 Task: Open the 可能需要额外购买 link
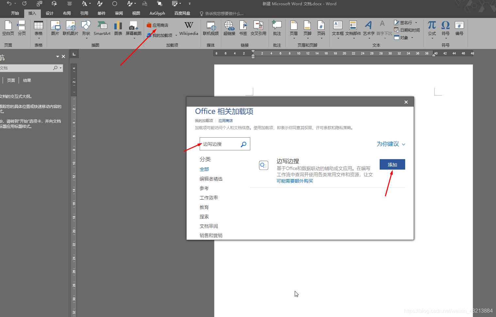pyautogui.click(x=295, y=181)
